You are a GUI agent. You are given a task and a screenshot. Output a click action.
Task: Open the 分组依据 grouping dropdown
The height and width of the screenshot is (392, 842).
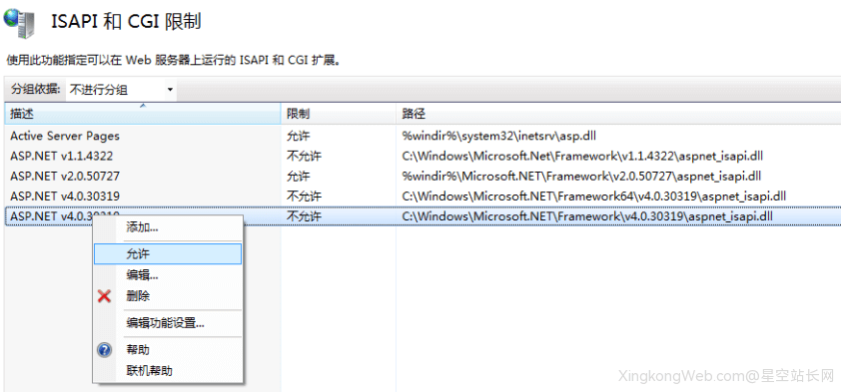pos(122,90)
